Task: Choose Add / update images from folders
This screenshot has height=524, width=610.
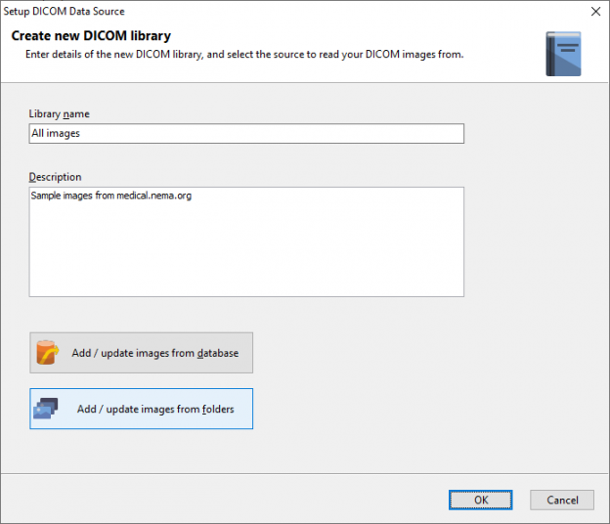Action: coord(141,409)
